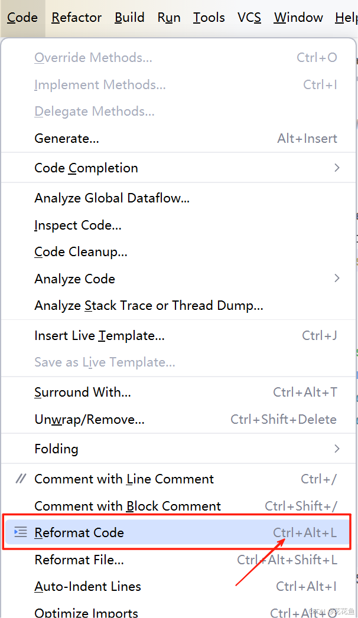Screen dimensions: 358x618
Task: Click the Reformat Code indent icon
Action: tap(19, 532)
